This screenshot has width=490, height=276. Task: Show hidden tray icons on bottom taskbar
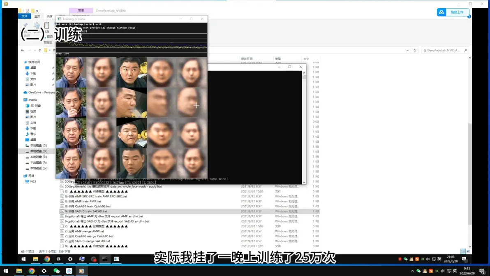412,271
